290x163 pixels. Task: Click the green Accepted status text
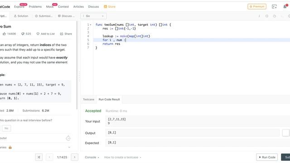93,111
